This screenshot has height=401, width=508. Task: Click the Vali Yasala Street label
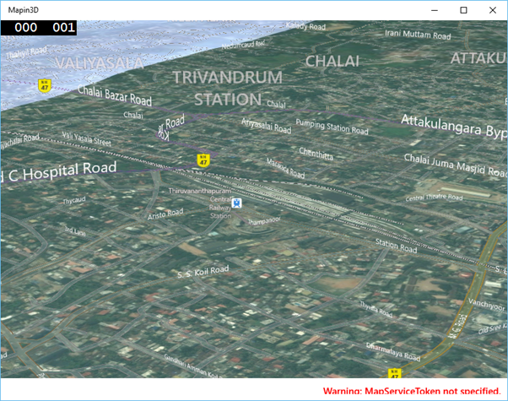[87, 139]
